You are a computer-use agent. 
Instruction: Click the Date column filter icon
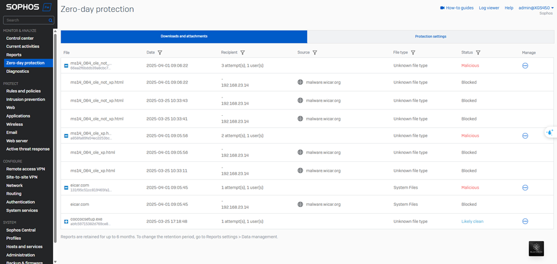pos(160,52)
